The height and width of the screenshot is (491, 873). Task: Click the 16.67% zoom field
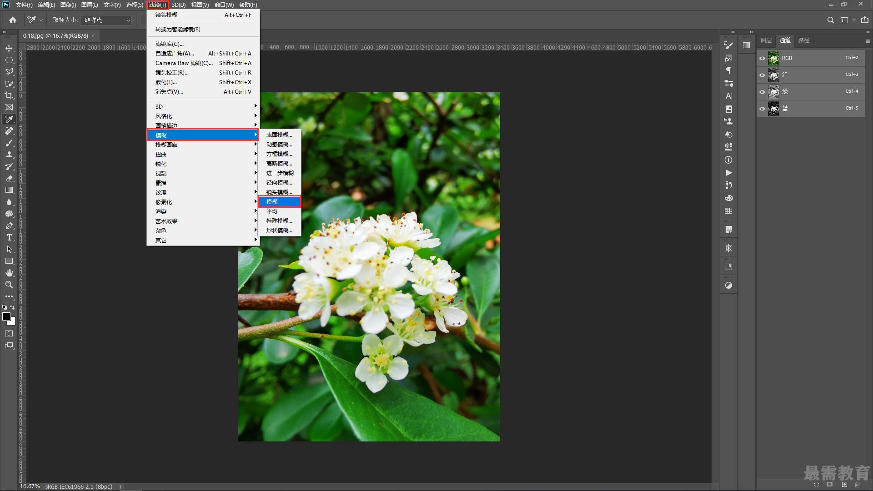[30, 486]
